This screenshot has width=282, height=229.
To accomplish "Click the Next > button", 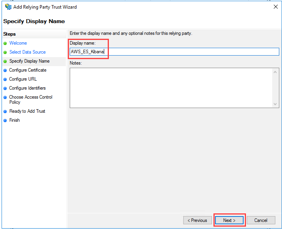I will tap(229, 220).
